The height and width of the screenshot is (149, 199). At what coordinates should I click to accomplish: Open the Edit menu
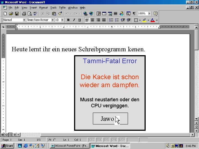17,8
